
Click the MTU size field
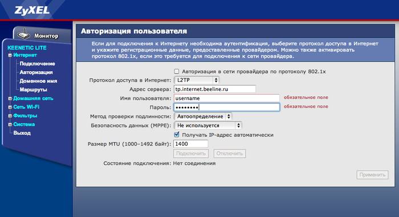click(190, 144)
